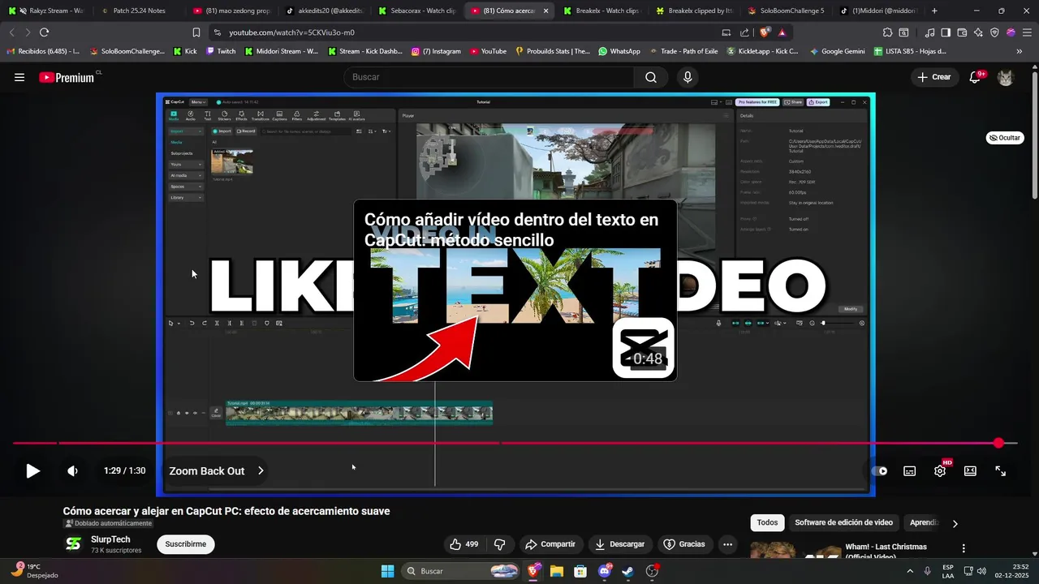Click the search magnifier button
Screen dimensions: 1039x584
[651, 77]
